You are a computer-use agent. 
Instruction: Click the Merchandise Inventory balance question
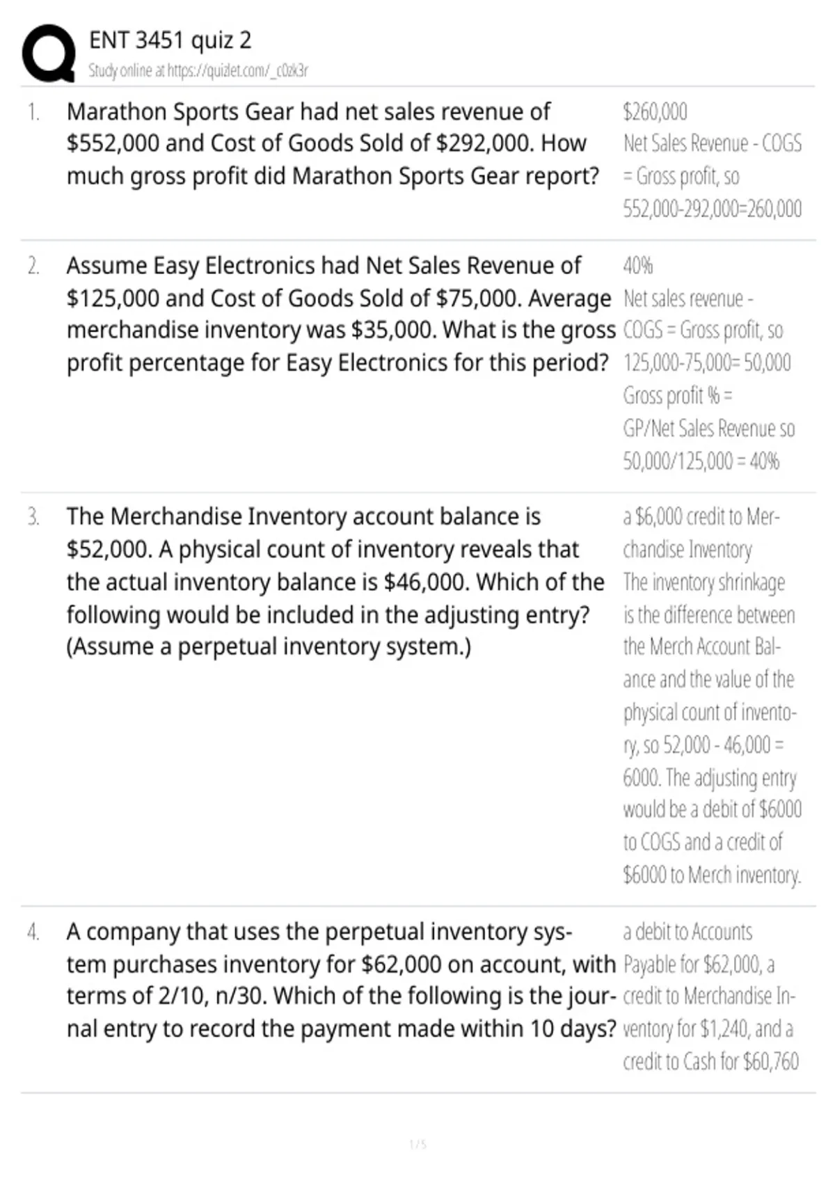point(335,582)
